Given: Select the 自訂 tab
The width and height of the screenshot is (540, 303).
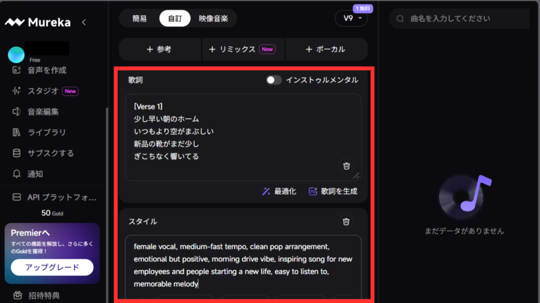Looking at the screenshot, I should coord(175,18).
